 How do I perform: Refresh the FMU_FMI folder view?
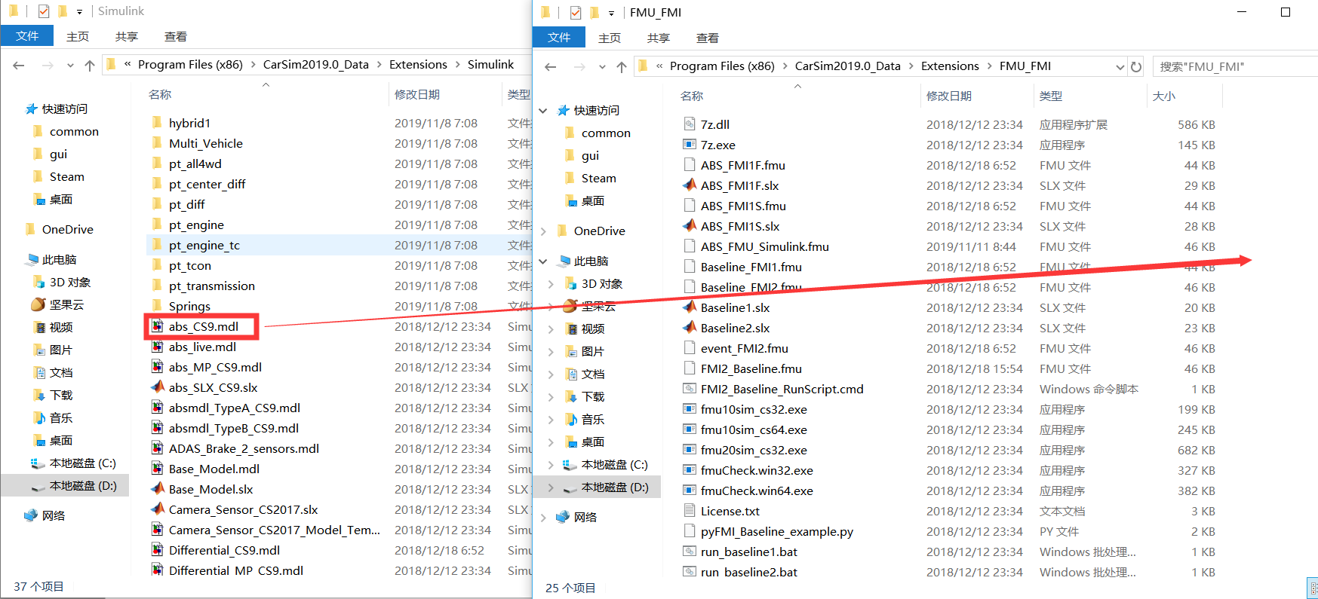tap(1136, 67)
